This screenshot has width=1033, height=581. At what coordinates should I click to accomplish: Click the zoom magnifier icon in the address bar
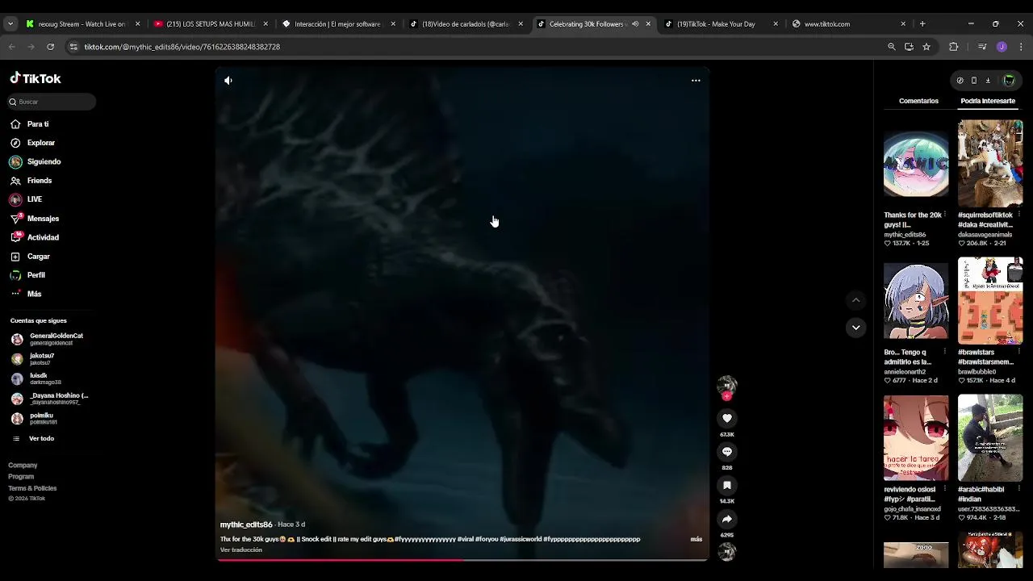coord(892,47)
